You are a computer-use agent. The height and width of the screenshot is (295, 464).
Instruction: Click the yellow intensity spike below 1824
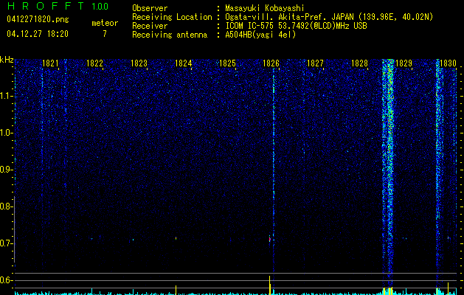coord(176,290)
